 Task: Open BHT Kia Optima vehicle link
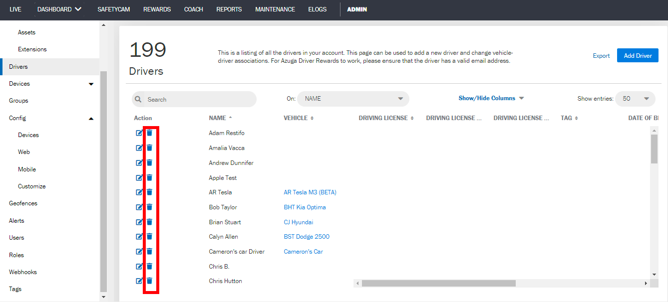[305, 207]
